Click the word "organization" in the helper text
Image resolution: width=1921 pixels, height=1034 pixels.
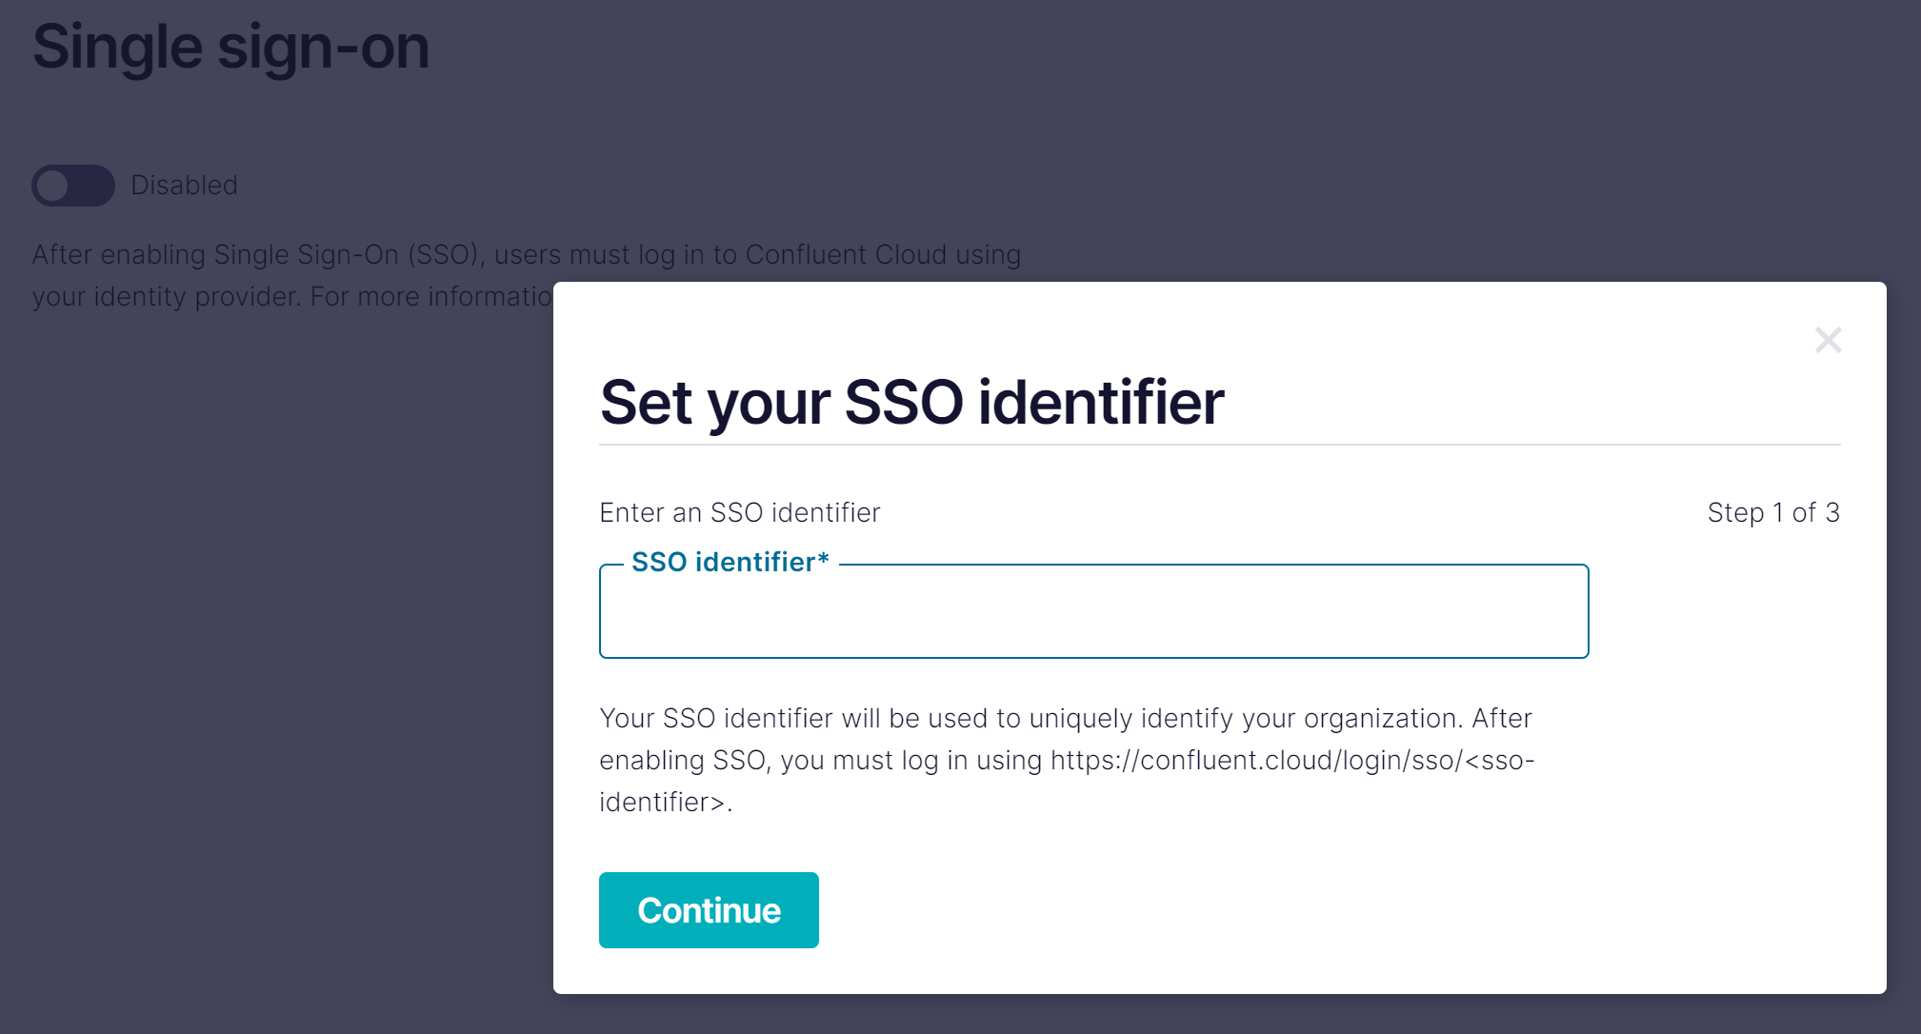[x=1383, y=719]
